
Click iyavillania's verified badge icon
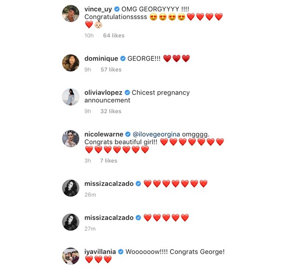121,252
